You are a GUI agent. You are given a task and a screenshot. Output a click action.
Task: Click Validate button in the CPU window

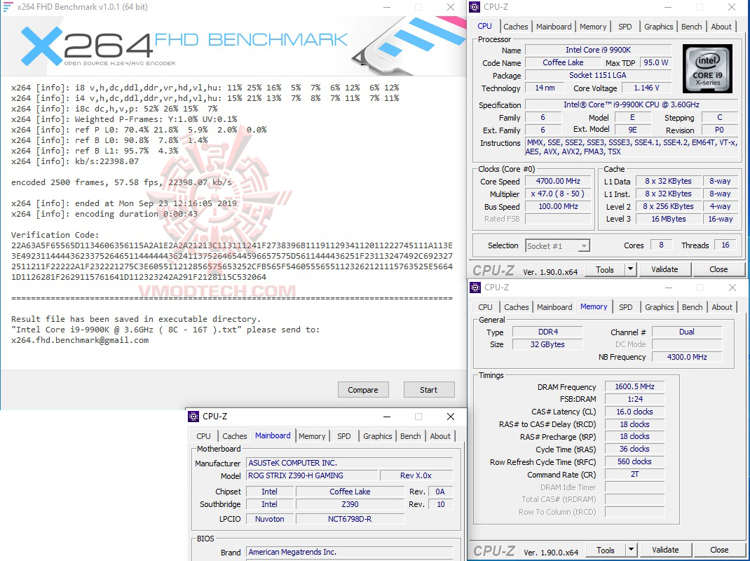click(x=665, y=269)
